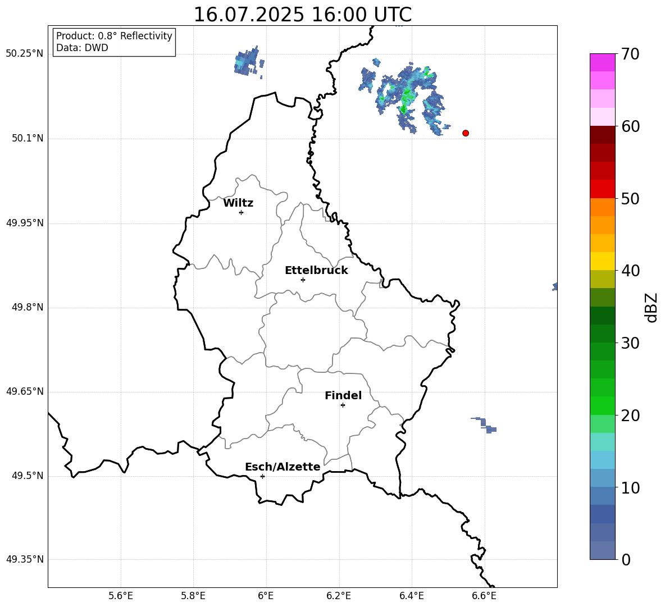Click the bright green colorbar segment above 20
Image resolution: width=665 pixels, height=607 pixels.
click(602, 405)
